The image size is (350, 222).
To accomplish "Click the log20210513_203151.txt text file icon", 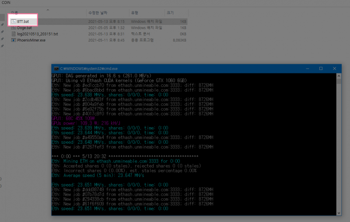I will (14, 34).
